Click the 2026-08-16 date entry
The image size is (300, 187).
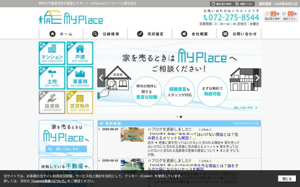[x=110, y=160]
